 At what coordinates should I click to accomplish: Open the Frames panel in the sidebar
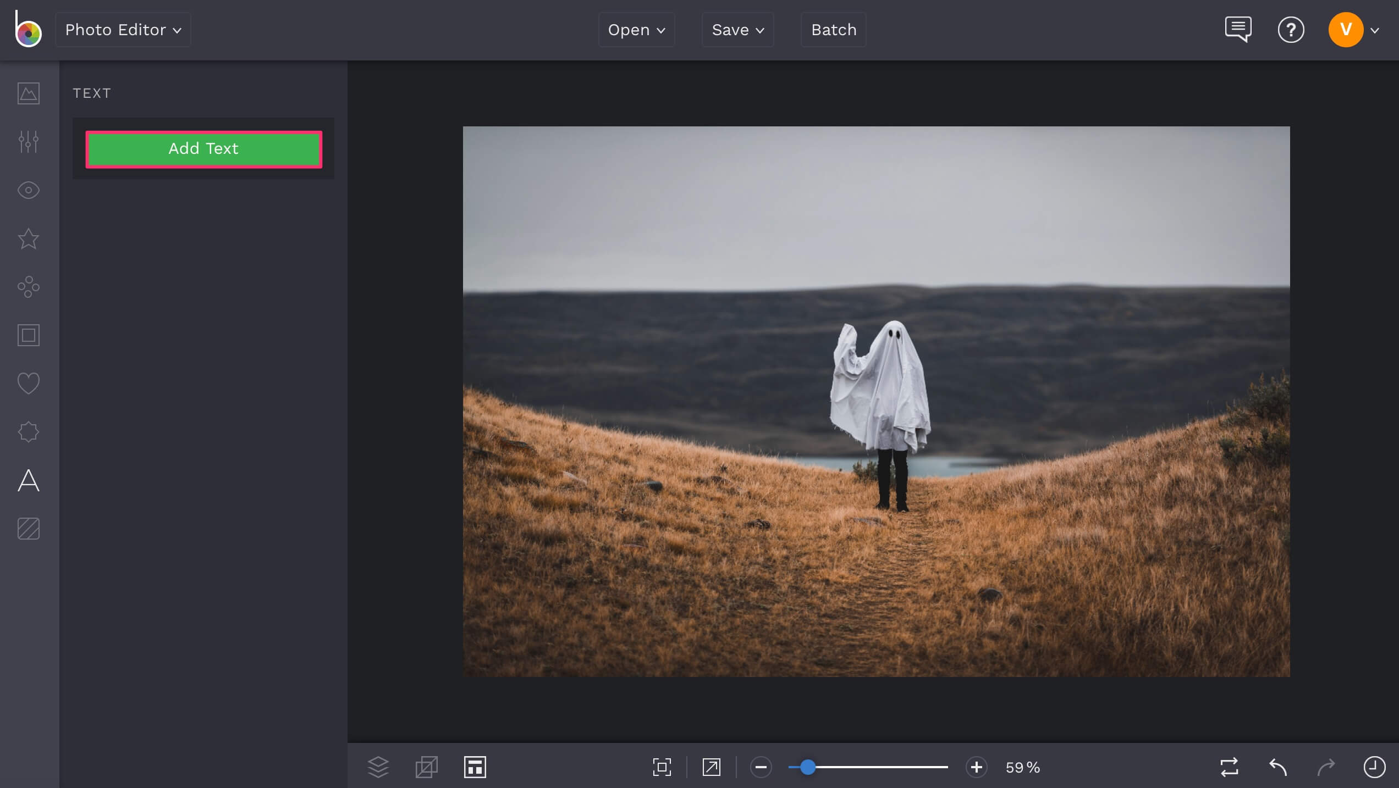pos(27,335)
